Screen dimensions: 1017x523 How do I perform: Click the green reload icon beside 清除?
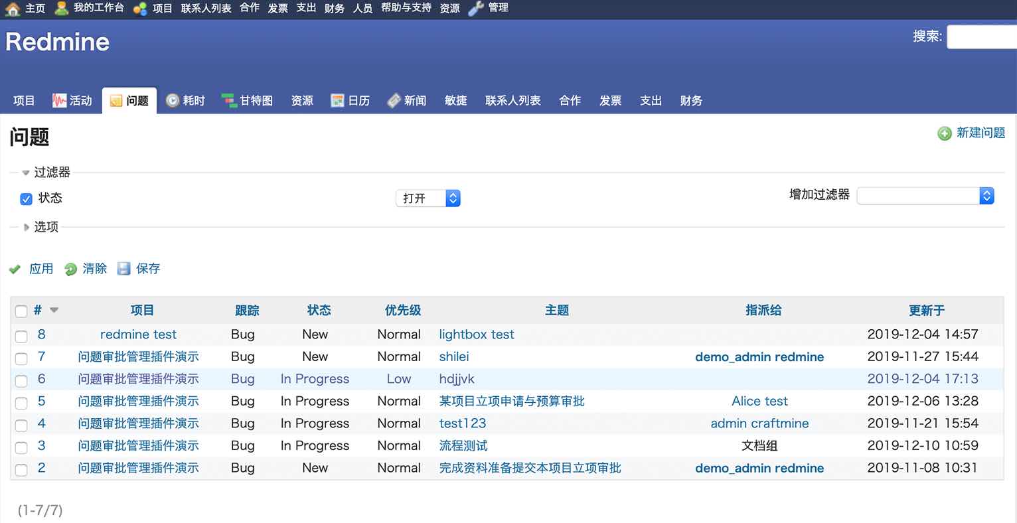71,269
